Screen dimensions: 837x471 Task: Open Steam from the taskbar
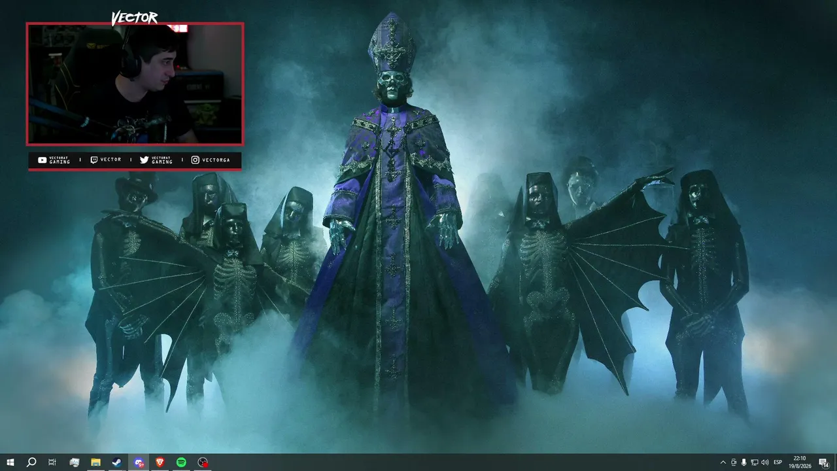[x=116, y=462]
